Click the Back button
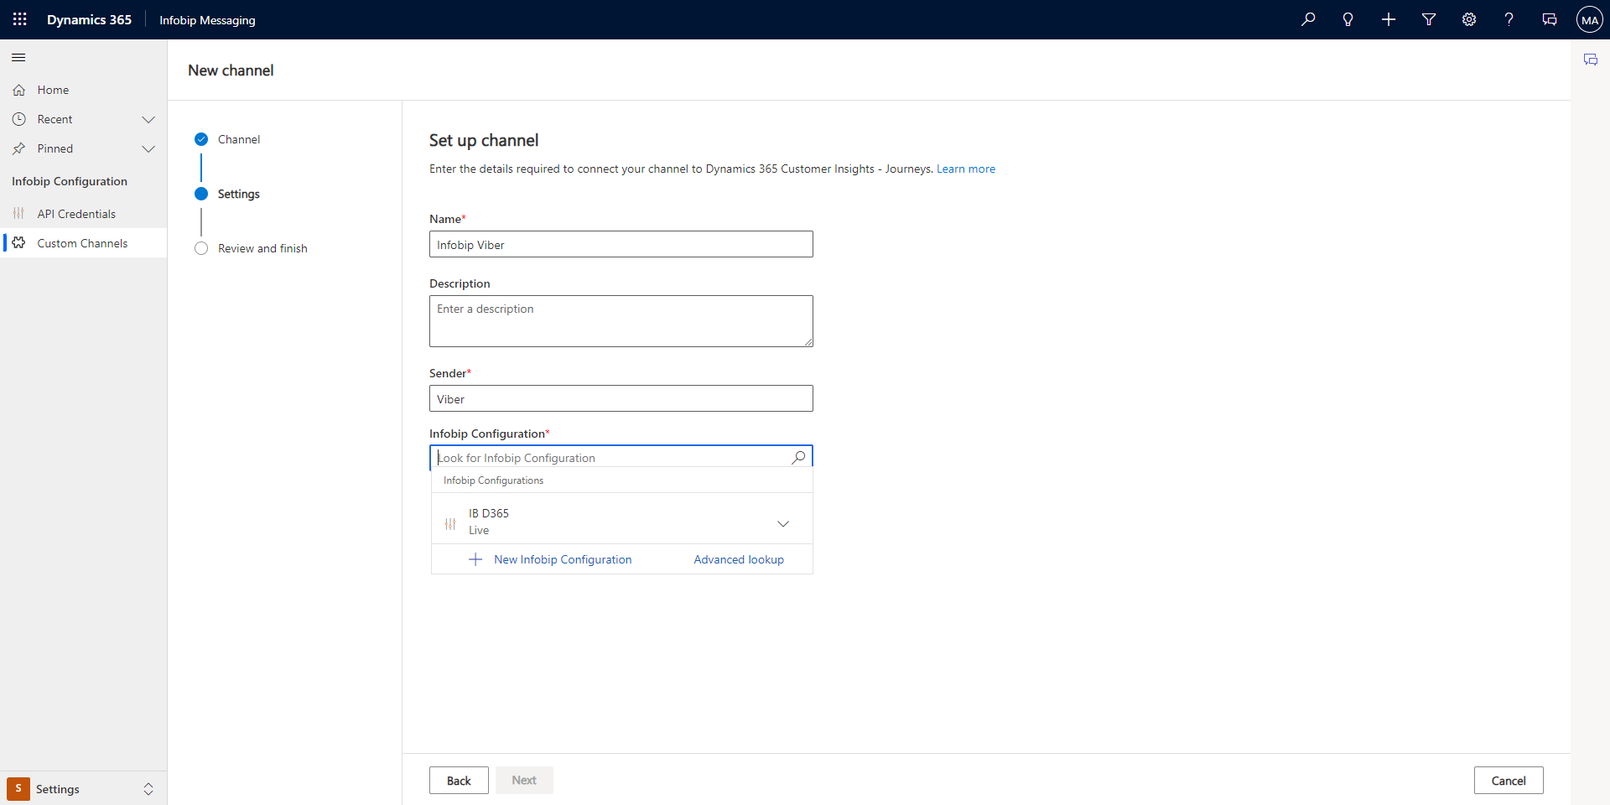Viewport: 1610px width, 805px height. [x=459, y=780]
